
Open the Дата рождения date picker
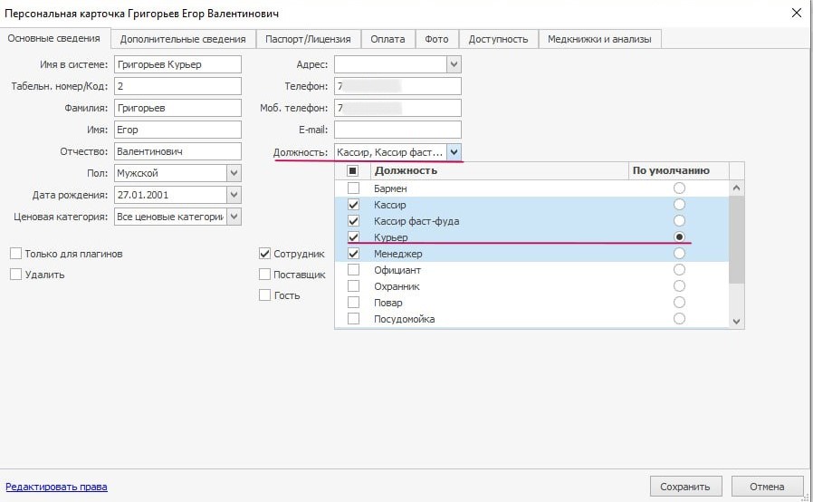coord(234,195)
